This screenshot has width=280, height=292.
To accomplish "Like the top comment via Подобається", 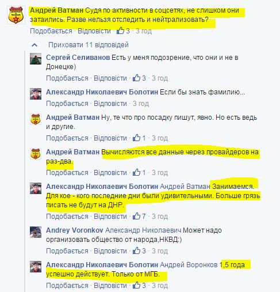I will pos(51,31).
